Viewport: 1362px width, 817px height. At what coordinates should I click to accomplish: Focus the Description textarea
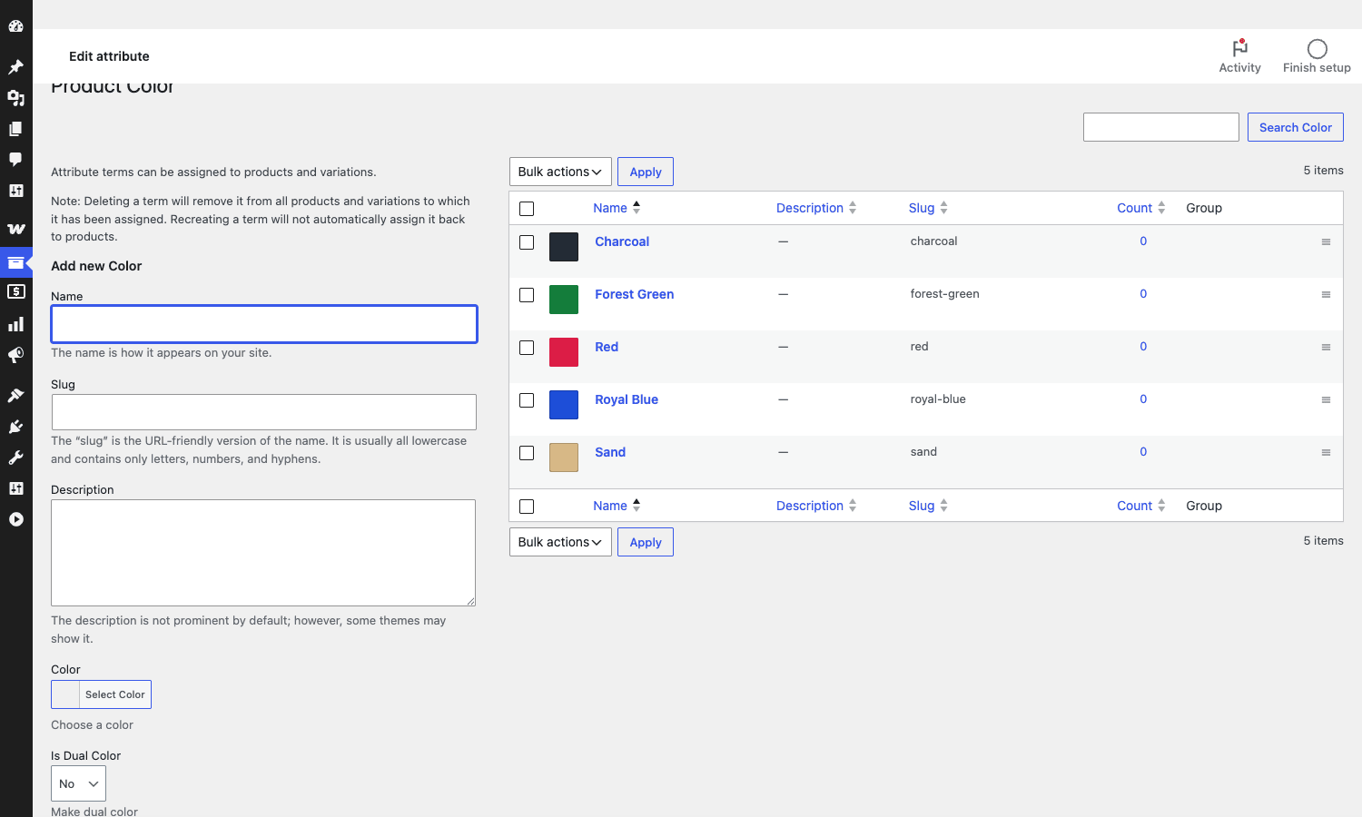point(263,553)
